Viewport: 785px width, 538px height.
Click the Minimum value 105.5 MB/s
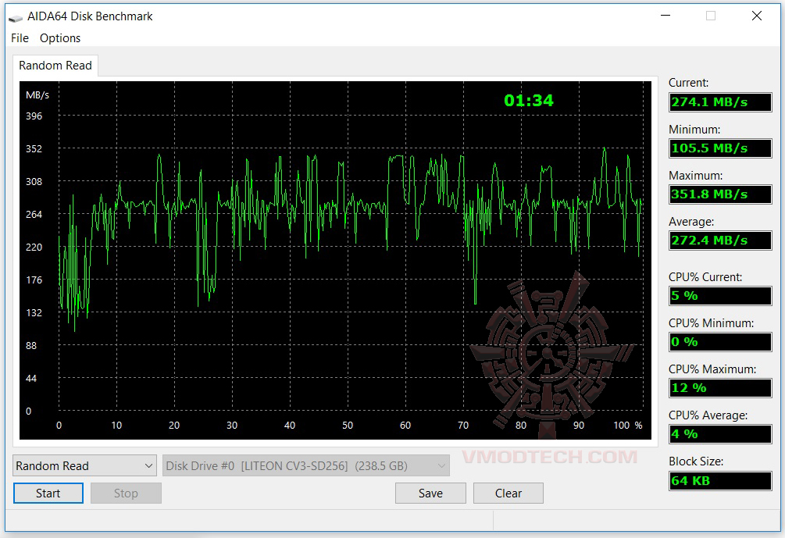point(720,148)
